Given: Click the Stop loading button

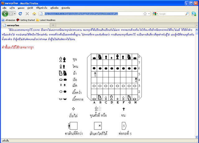Looking at the screenshot, I should click(x=27, y=14).
